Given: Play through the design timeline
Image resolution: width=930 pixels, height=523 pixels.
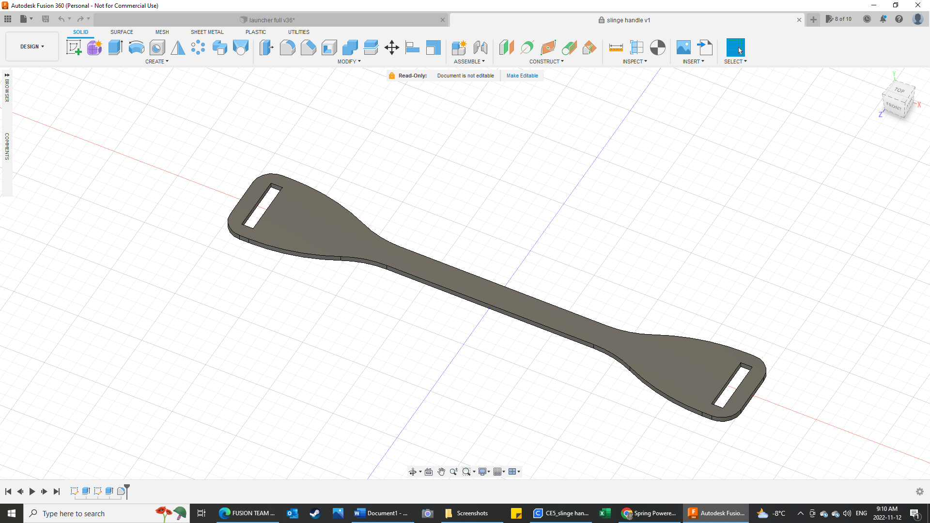Looking at the screenshot, I should pos(32,491).
